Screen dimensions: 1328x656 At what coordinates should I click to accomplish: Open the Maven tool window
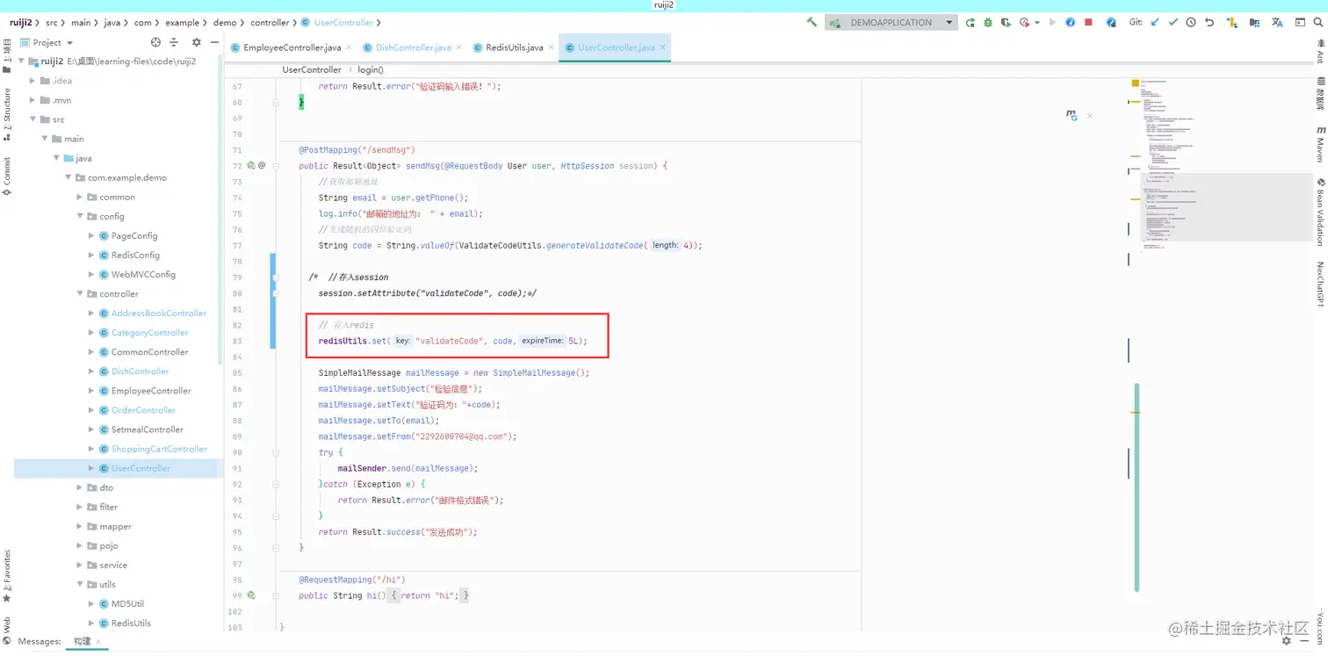point(1320,144)
